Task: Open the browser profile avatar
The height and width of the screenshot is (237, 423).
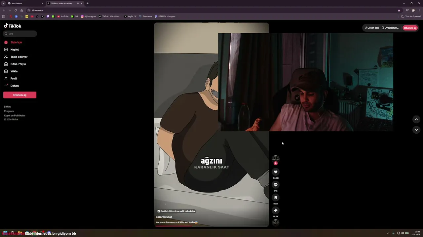Action: [x=413, y=11]
